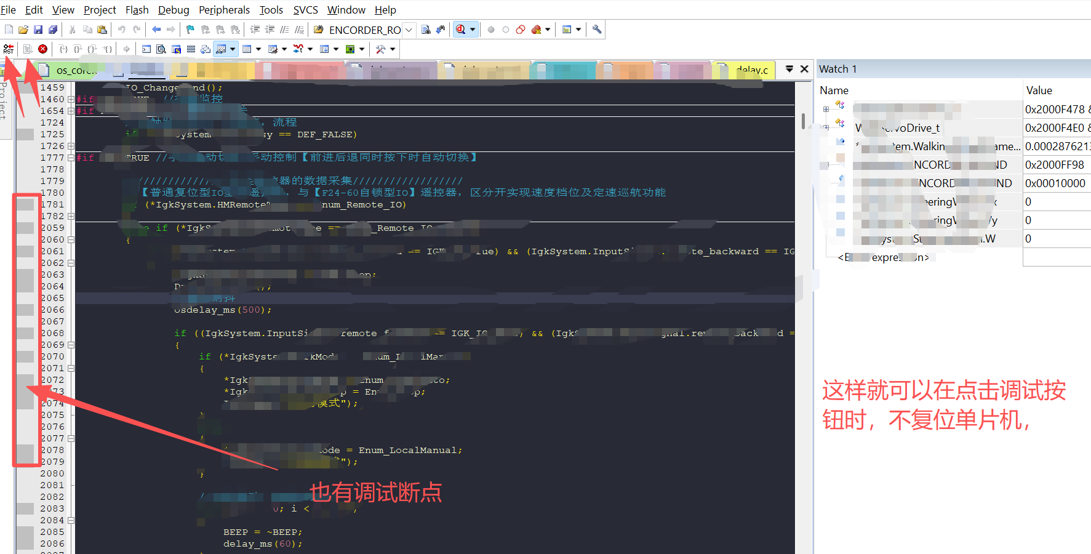Toggle the breakpoint box beside line 1780
Screen dimensions: 1091x554
coord(25,192)
